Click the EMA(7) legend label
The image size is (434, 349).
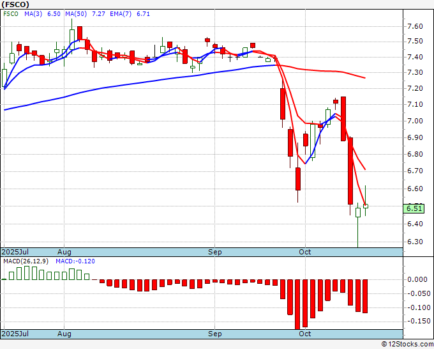(121, 14)
